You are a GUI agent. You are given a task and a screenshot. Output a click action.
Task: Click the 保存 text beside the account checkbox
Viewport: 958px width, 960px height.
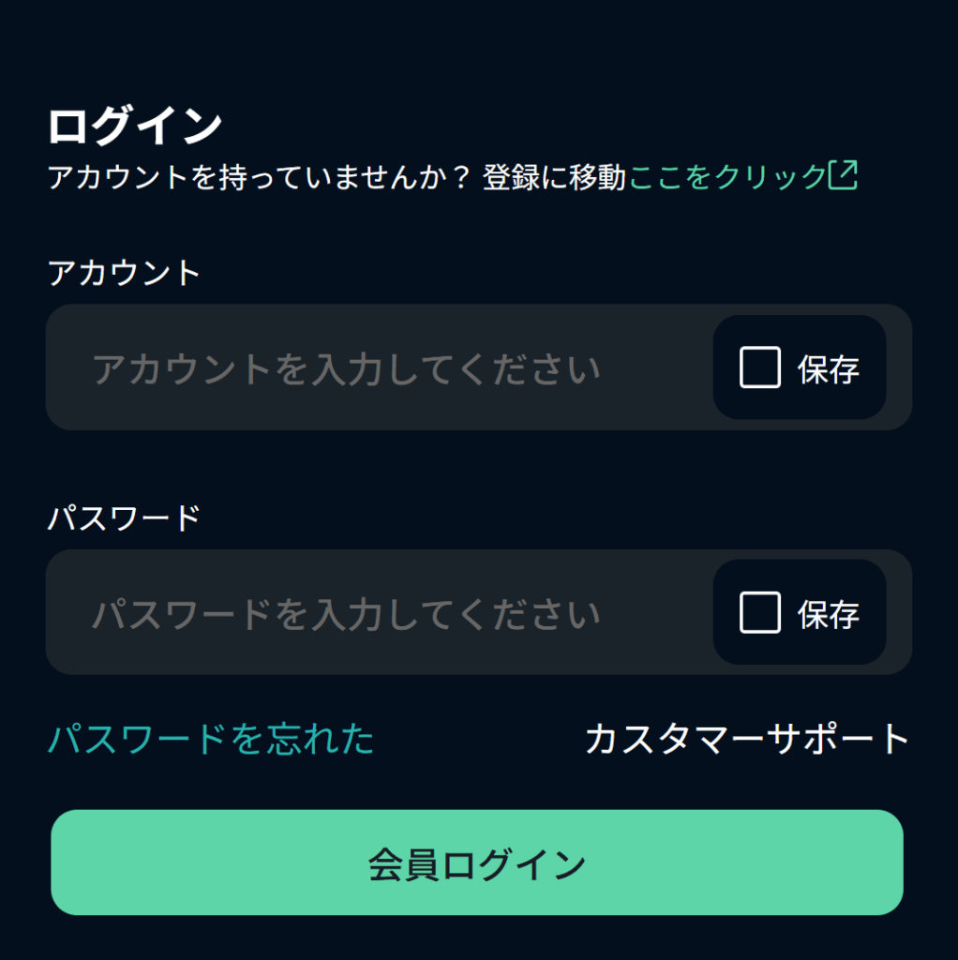[x=828, y=369]
